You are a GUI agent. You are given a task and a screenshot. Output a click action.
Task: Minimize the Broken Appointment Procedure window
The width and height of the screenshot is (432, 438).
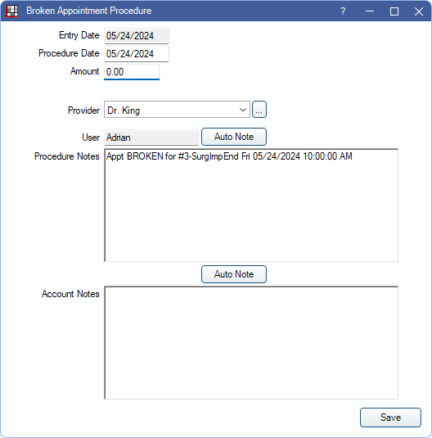370,11
